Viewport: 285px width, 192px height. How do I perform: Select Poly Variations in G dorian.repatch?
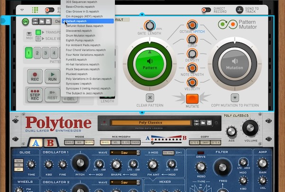[88, 79]
